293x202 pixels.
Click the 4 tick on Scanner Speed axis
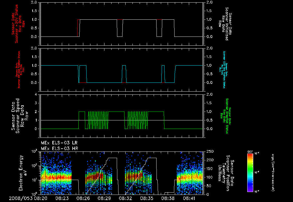[36, 94]
